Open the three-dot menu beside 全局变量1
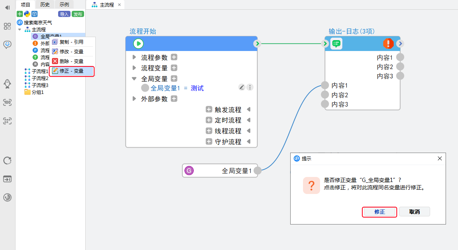This screenshot has height=250, width=458. tap(250, 87)
